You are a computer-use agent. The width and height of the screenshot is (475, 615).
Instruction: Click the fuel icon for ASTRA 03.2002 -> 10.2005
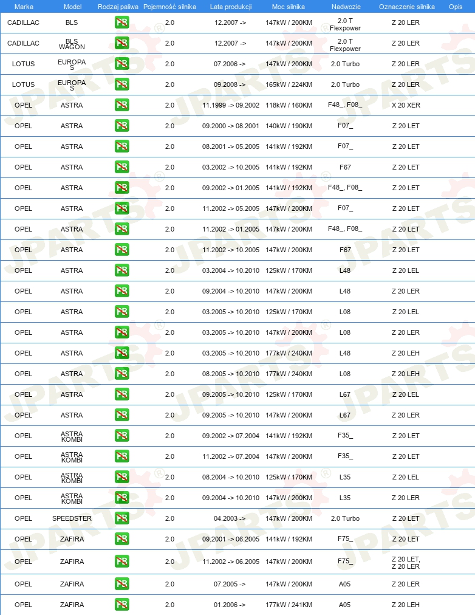[x=122, y=167]
